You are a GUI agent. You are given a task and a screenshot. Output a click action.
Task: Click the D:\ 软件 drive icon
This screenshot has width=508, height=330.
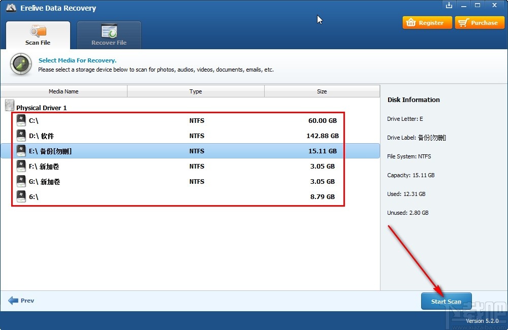(x=21, y=136)
